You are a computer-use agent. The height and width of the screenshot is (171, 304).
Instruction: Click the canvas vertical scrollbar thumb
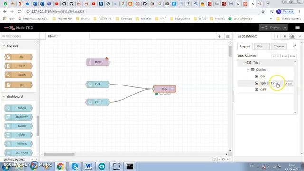pyautogui.click(x=230, y=51)
